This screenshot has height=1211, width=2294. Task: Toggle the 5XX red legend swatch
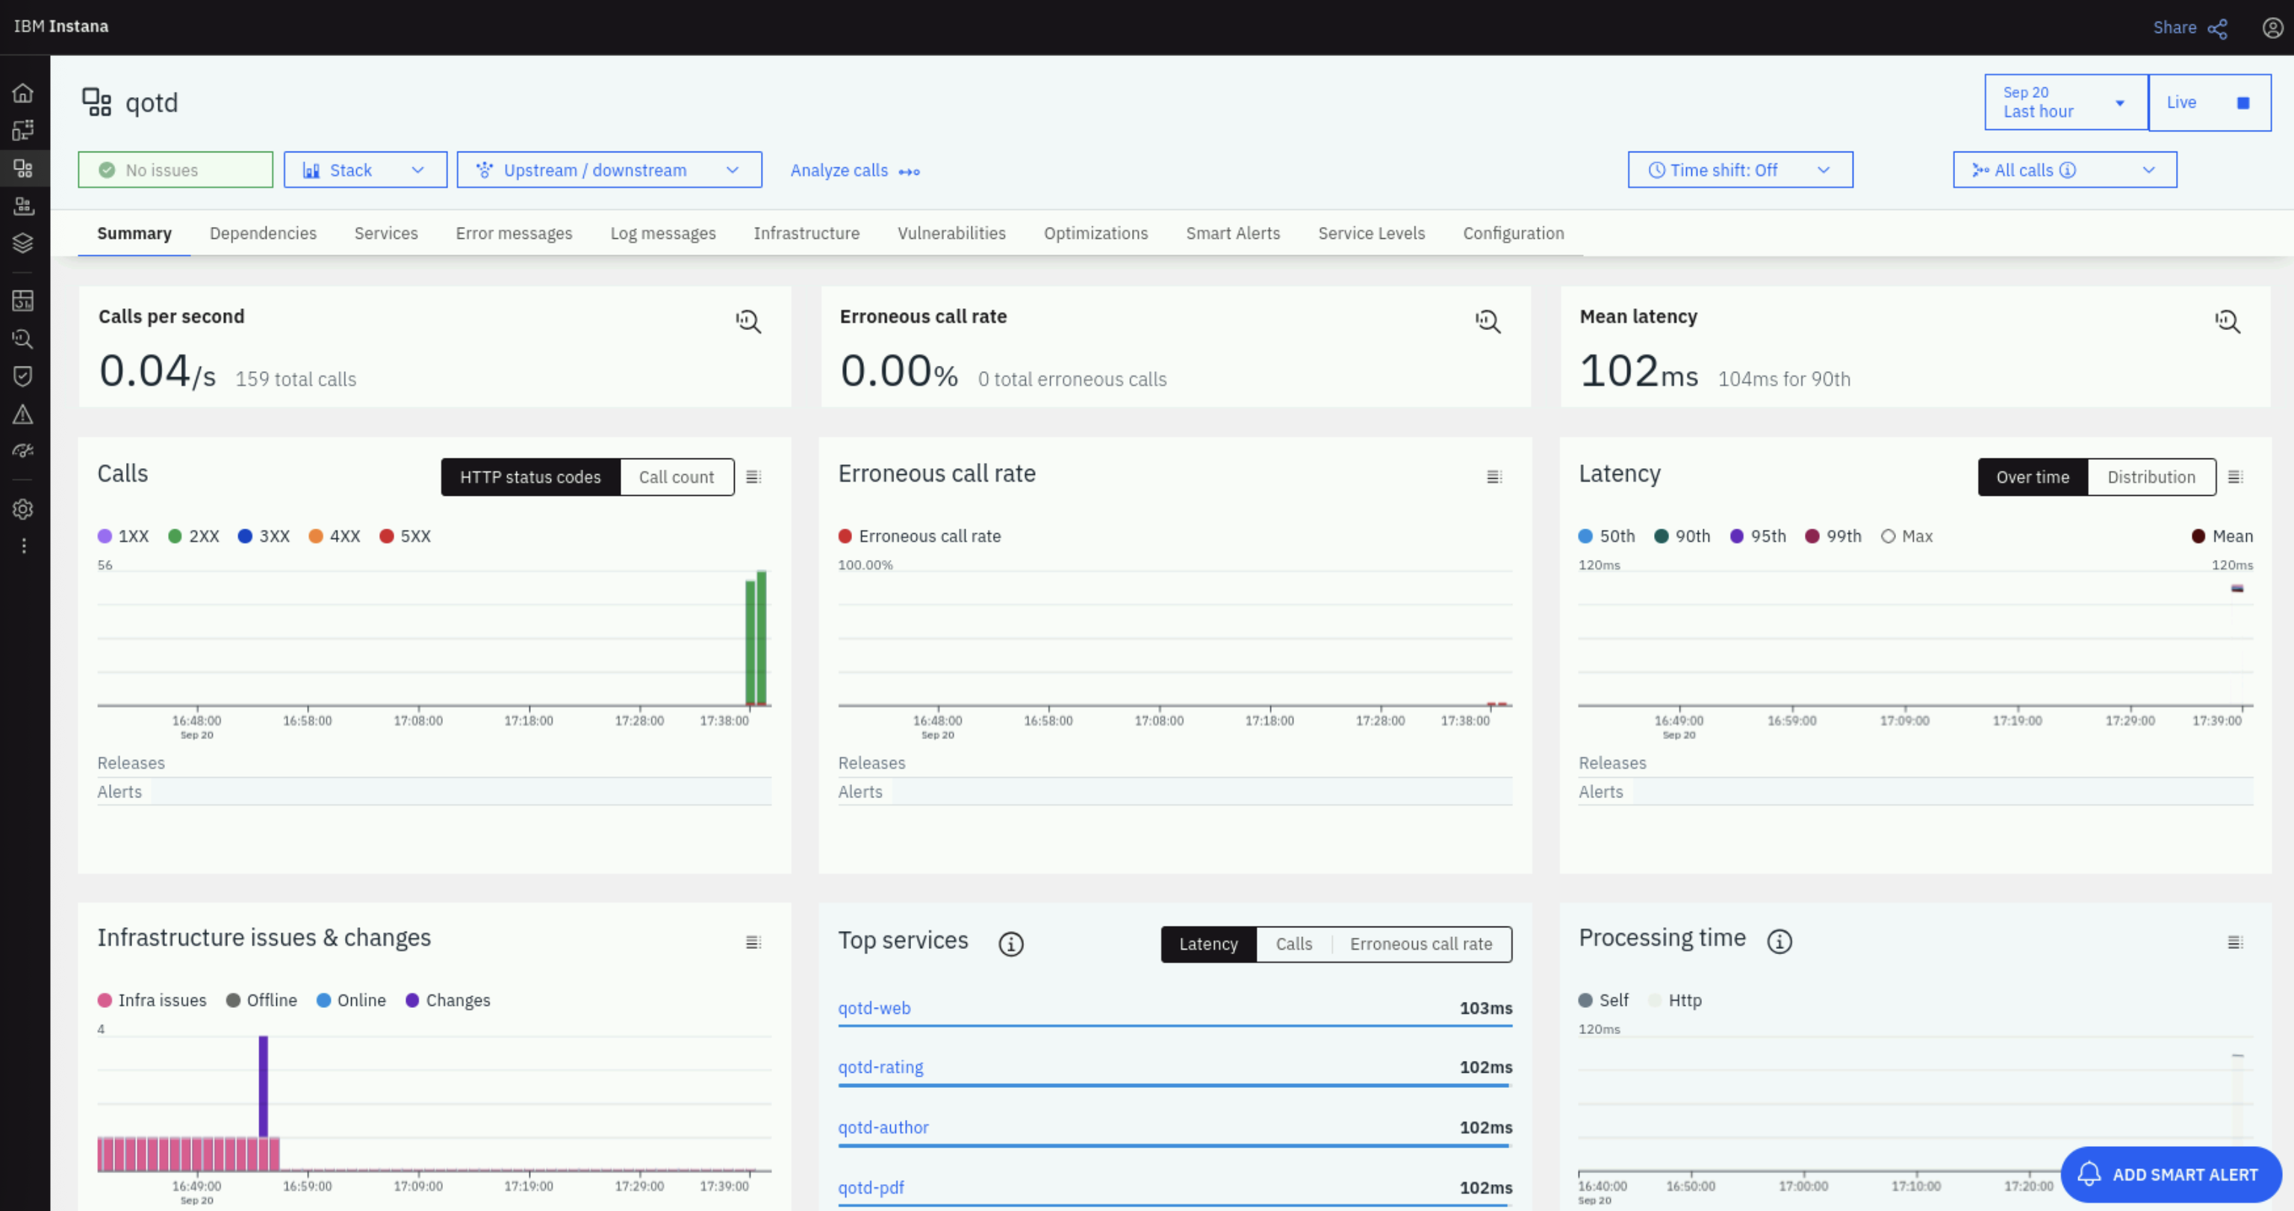387,536
